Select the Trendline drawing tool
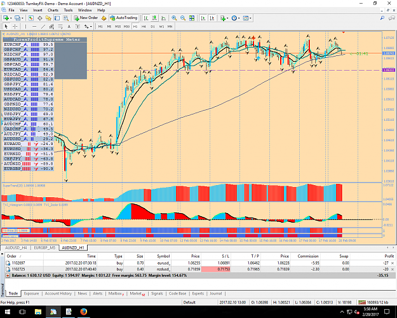The height and width of the screenshot is (318, 397). [x=43, y=26]
